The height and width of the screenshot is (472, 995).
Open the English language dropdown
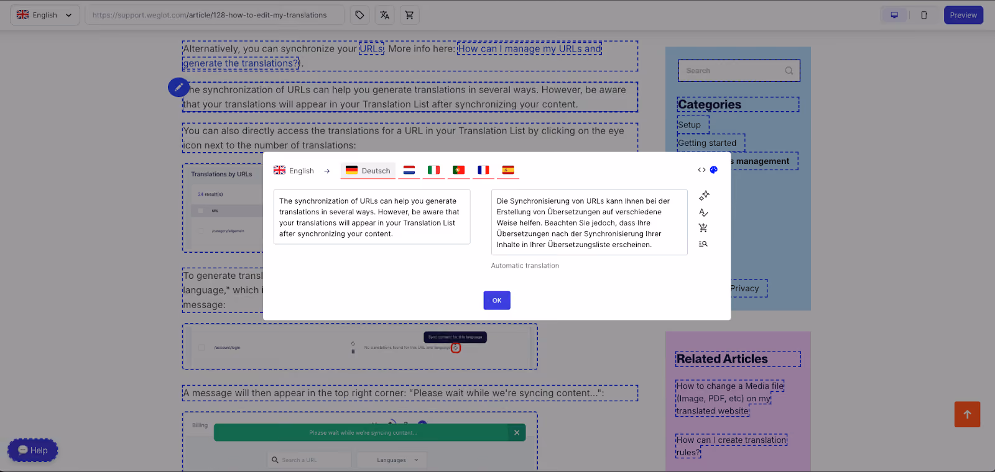[45, 15]
